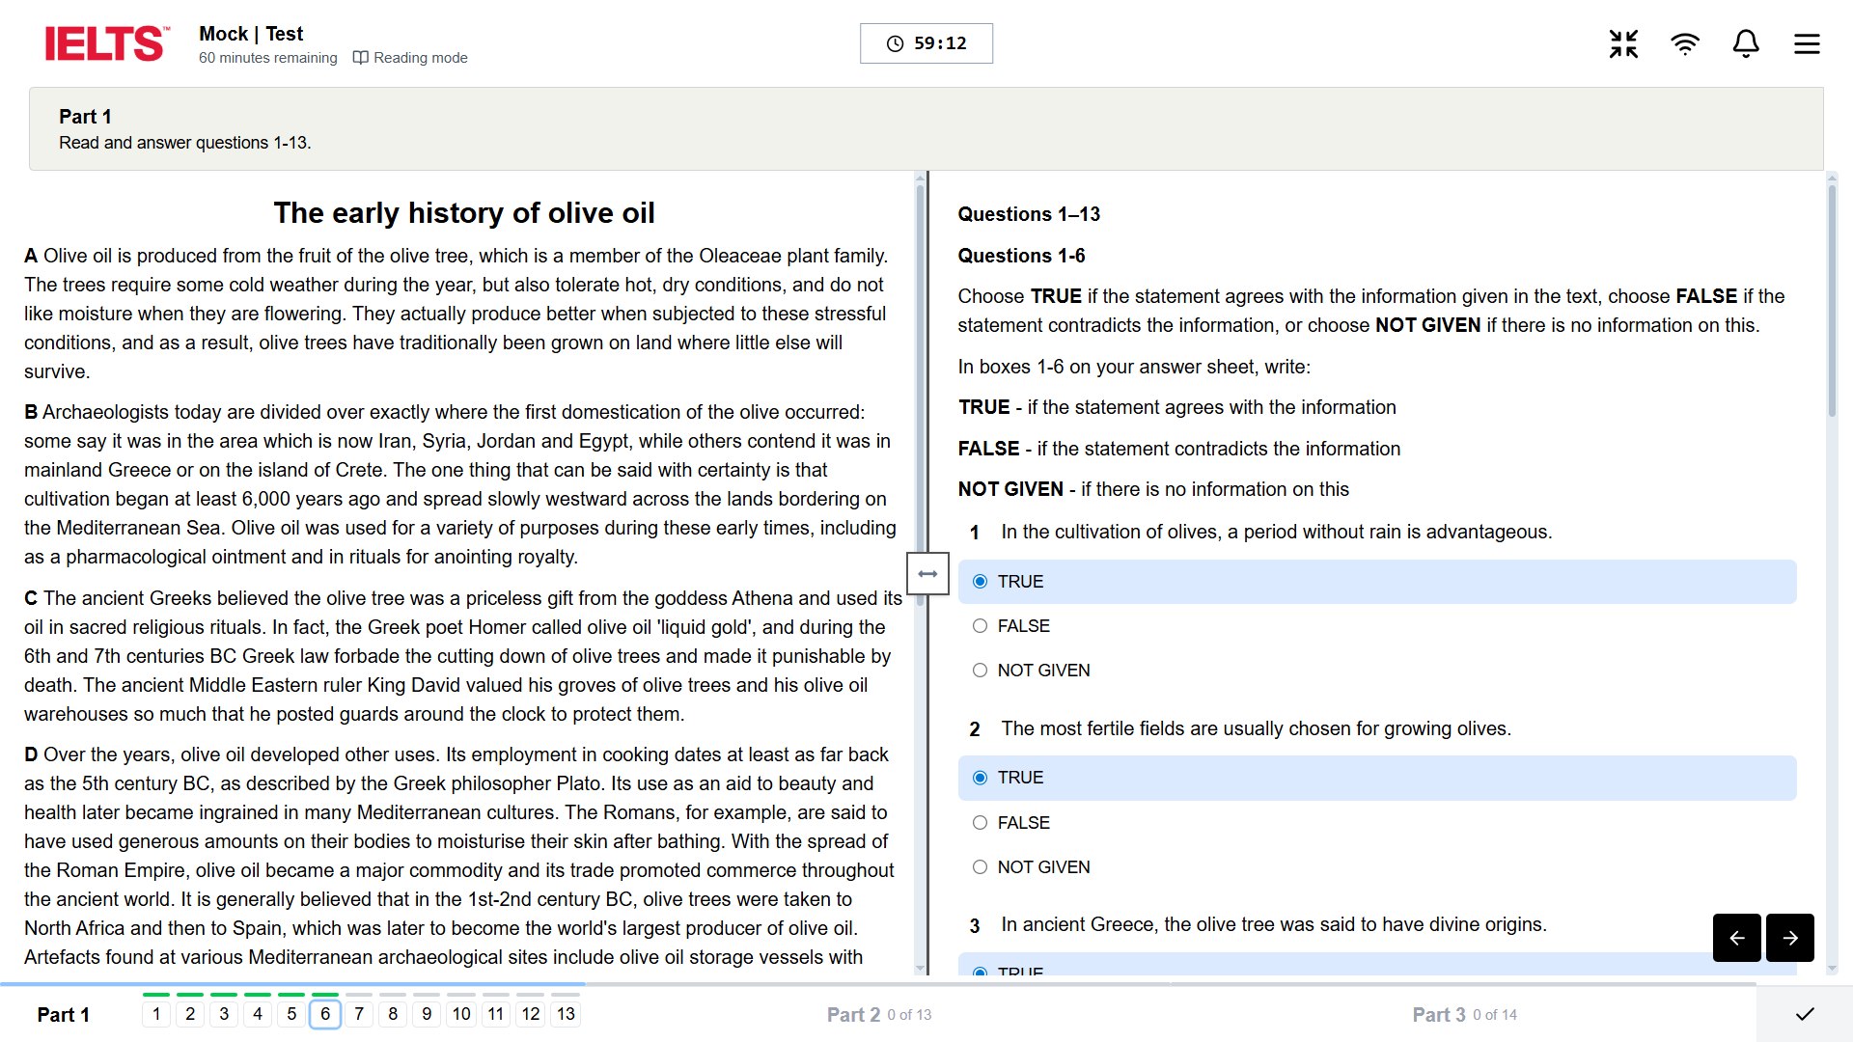
Task: Select NOT GIVEN for question 1
Action: coord(1377,671)
